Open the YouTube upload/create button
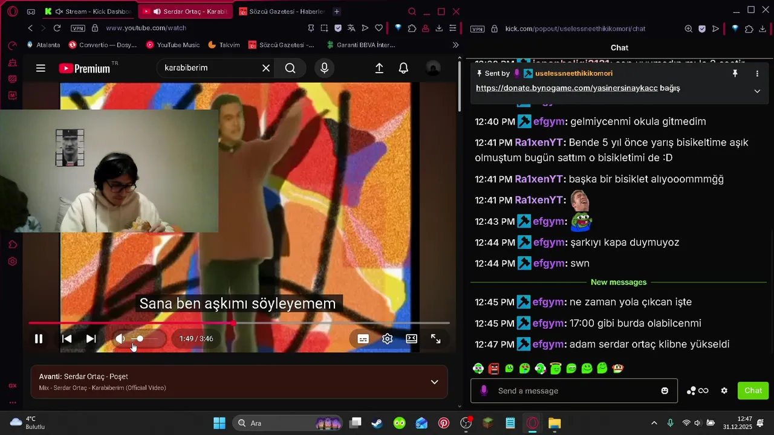Viewport: 774px width, 435px height. (379, 68)
